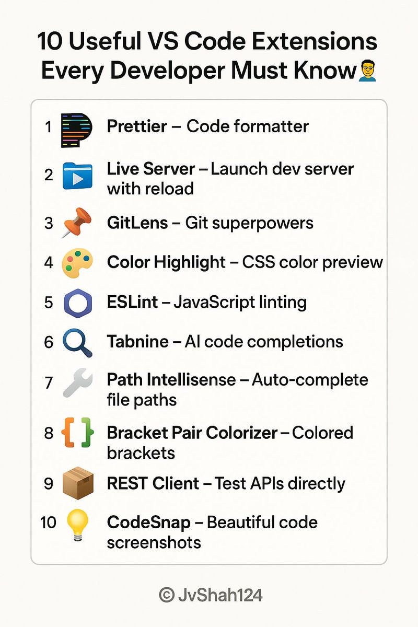
Task: Click the bold GitLens text label
Action: 137,224
